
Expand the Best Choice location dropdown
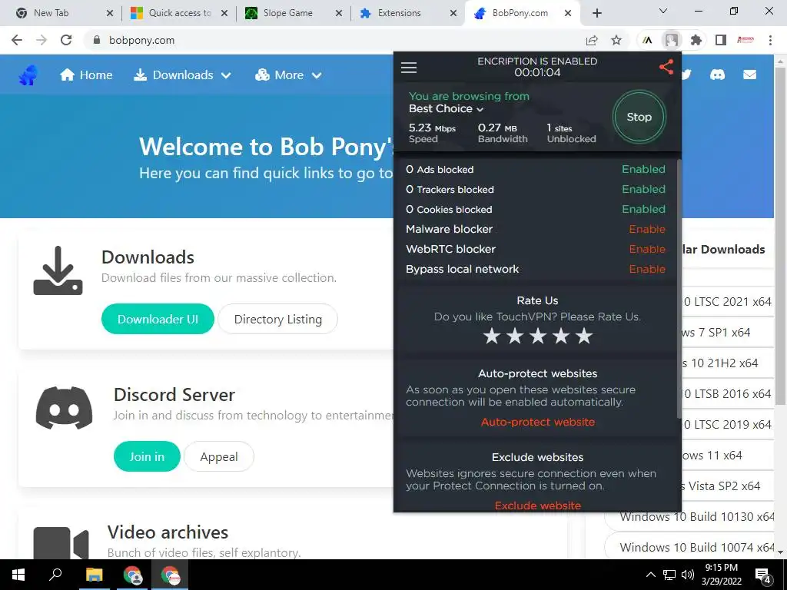coord(446,109)
